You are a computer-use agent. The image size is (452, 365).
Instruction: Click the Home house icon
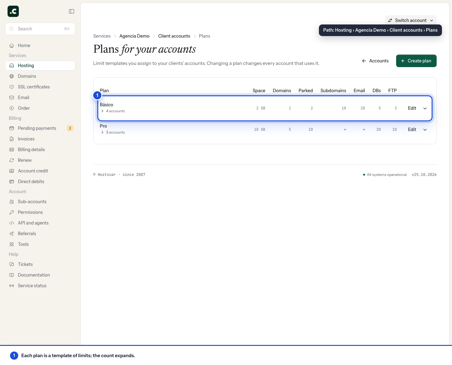pyautogui.click(x=12, y=45)
